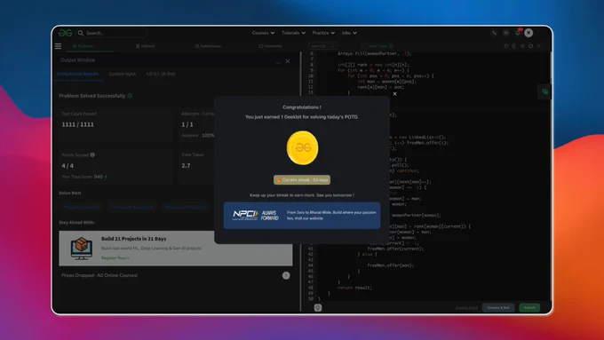
Task: Click the Custom Input link at editor bottom
Action: (466, 308)
